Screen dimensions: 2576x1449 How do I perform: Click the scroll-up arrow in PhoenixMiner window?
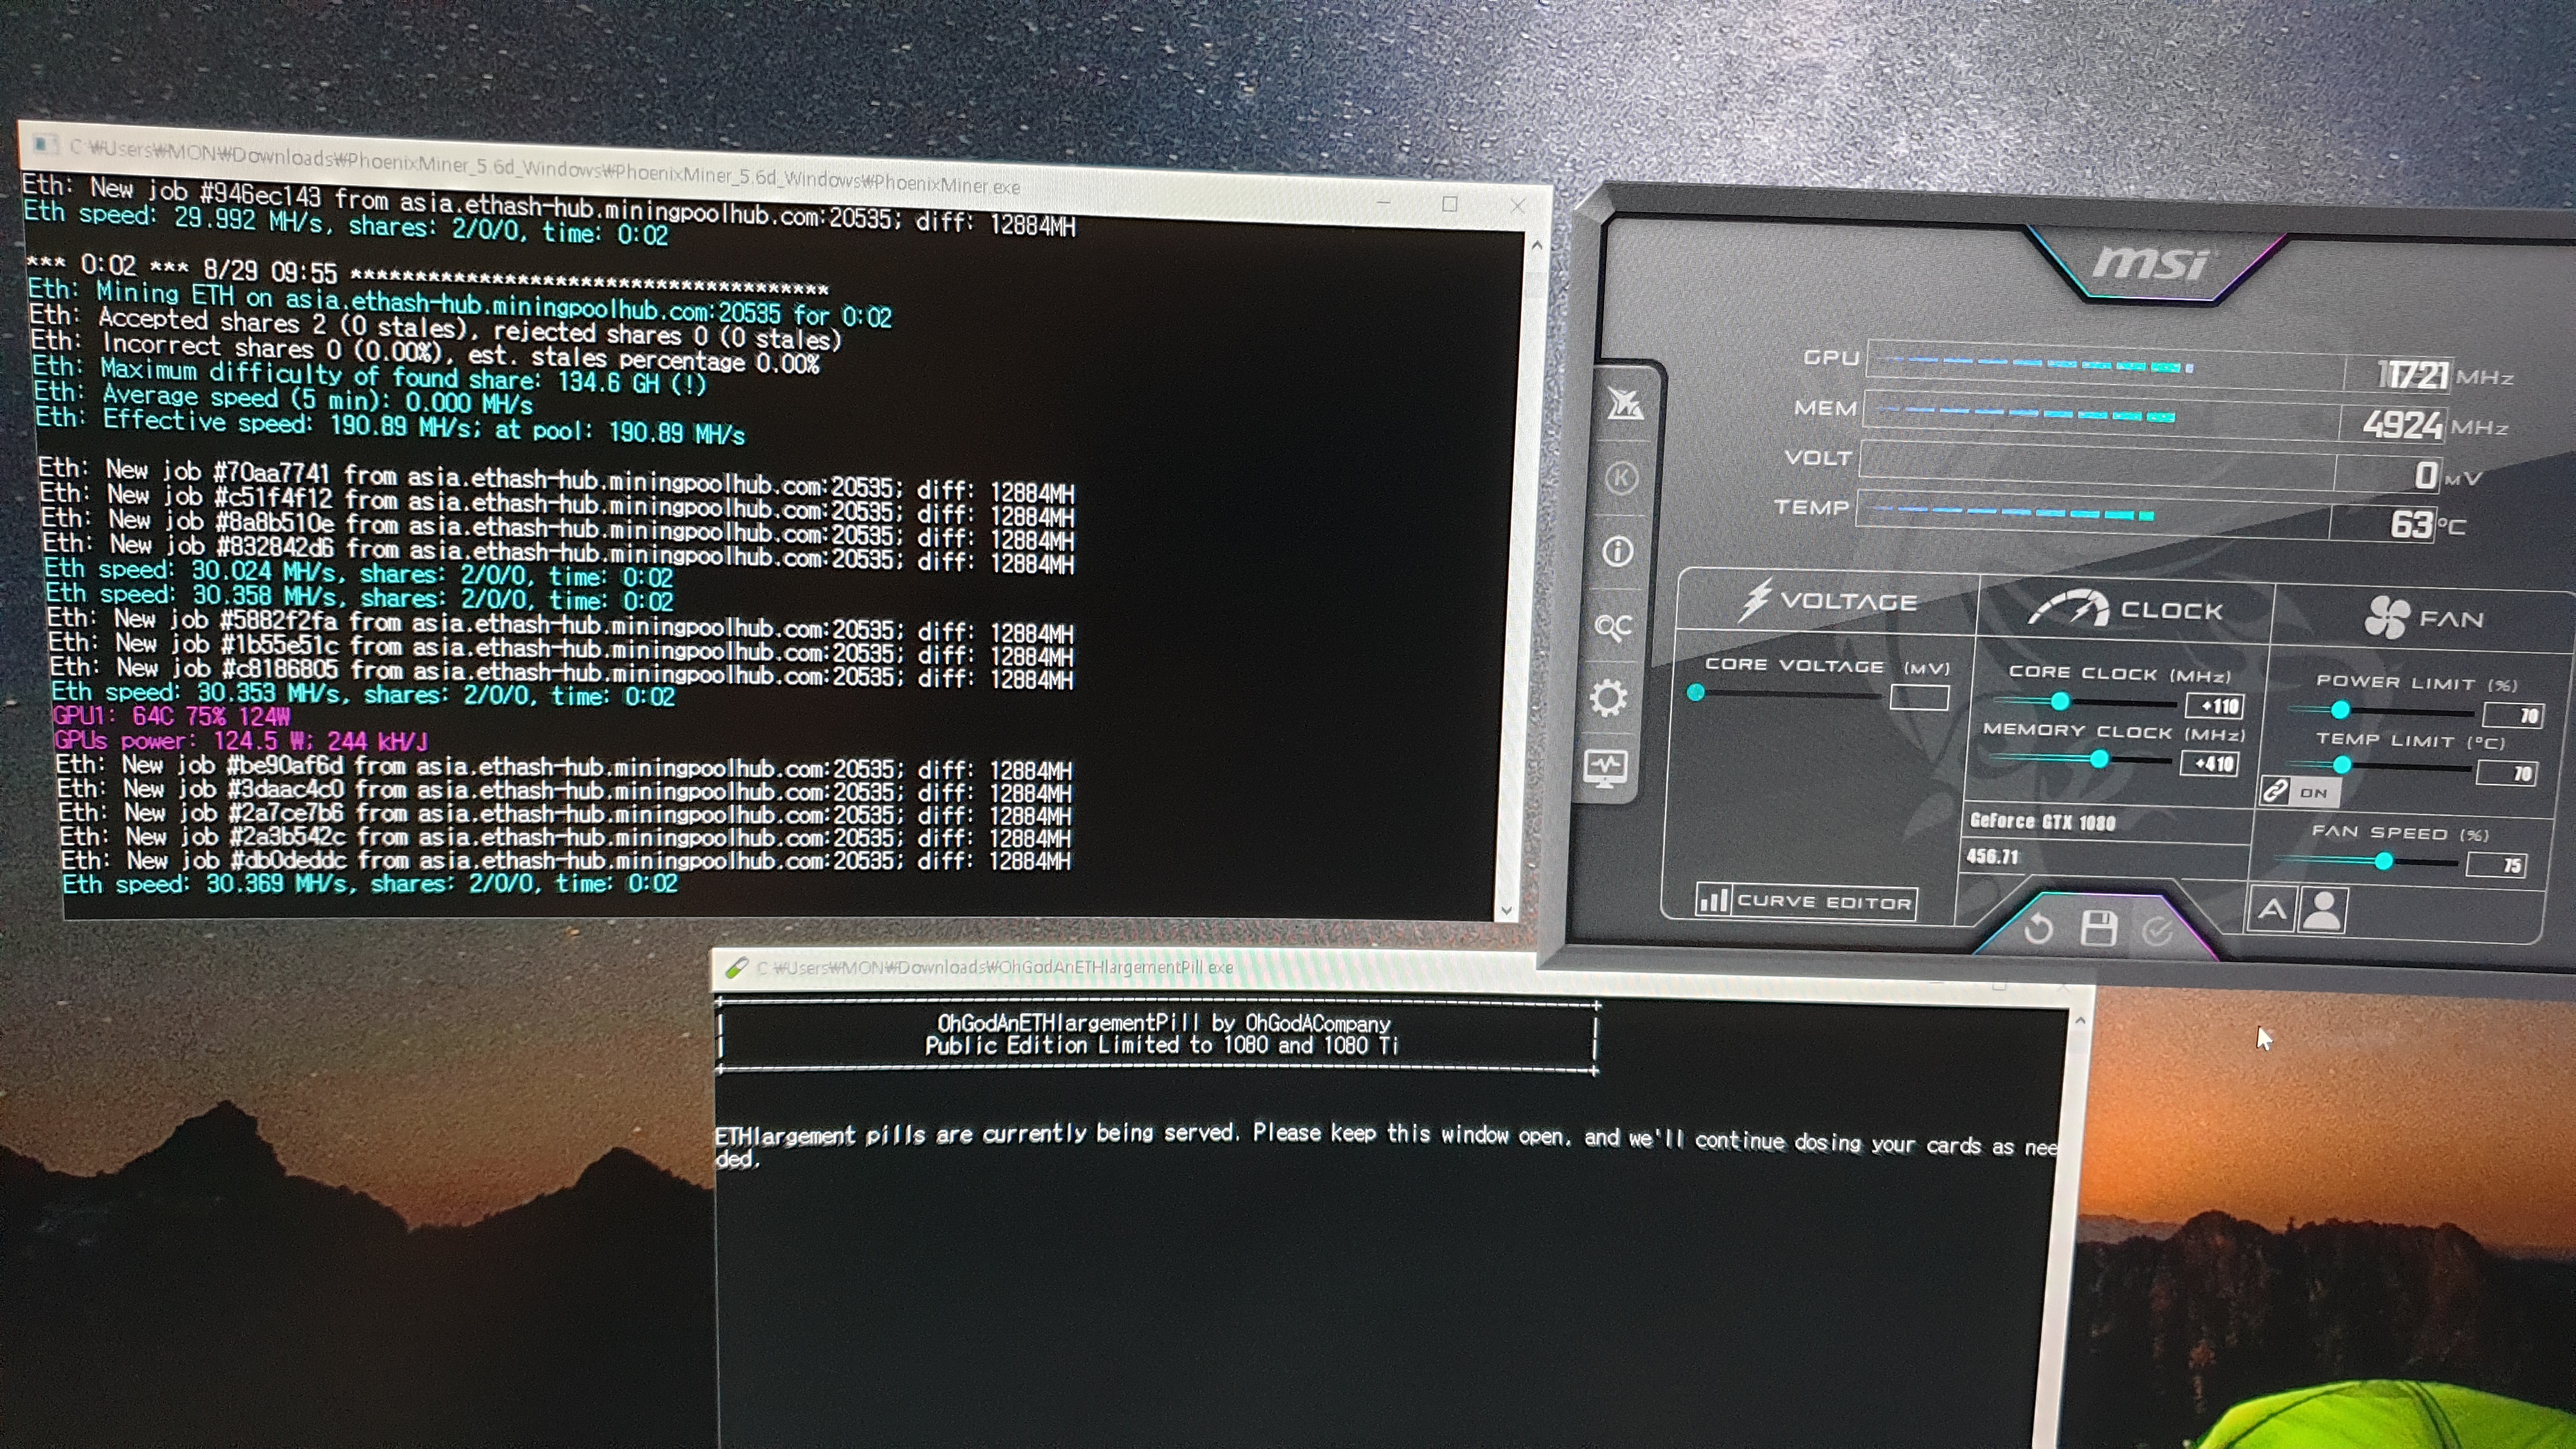(1537, 245)
